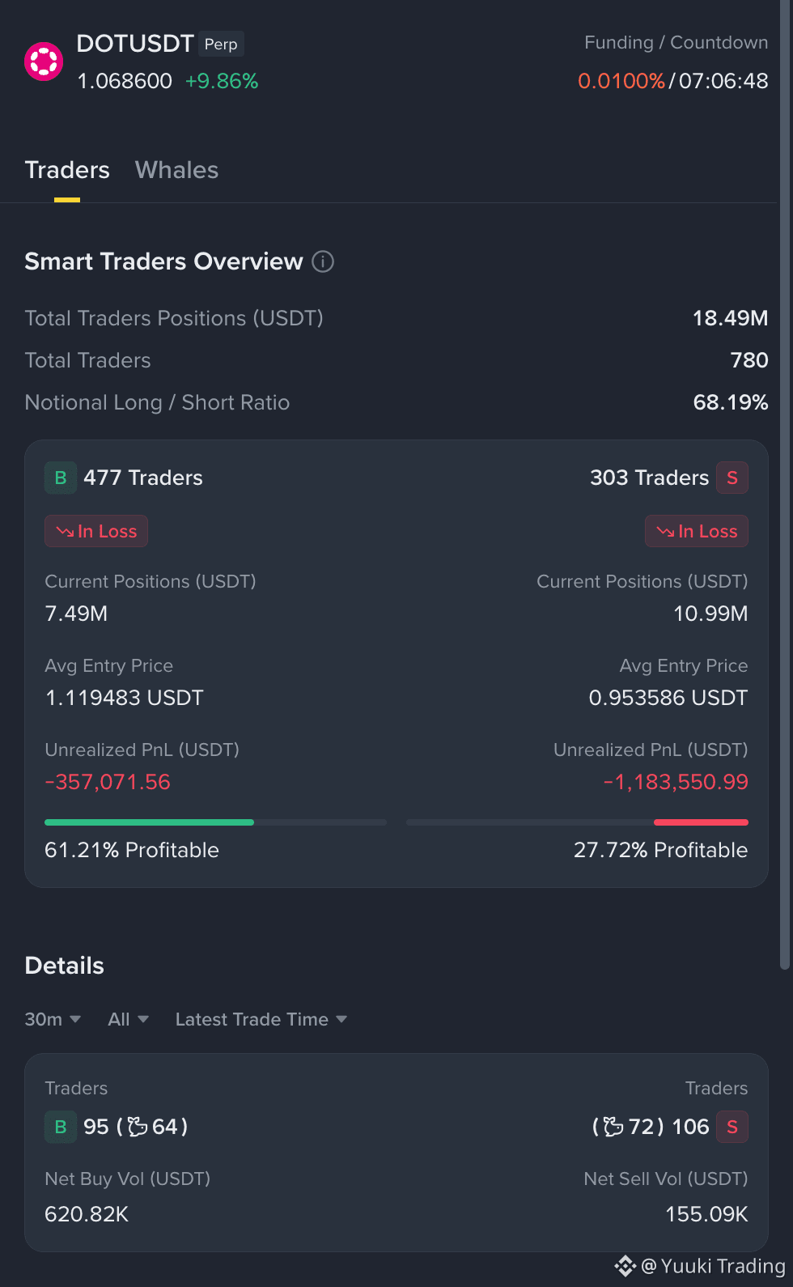The image size is (793, 1287).
Task: Open the All filter dropdown
Action: point(128,1019)
